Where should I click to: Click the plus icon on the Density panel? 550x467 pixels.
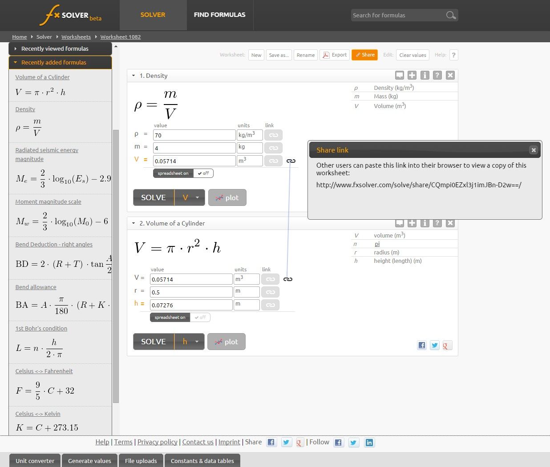pos(412,75)
